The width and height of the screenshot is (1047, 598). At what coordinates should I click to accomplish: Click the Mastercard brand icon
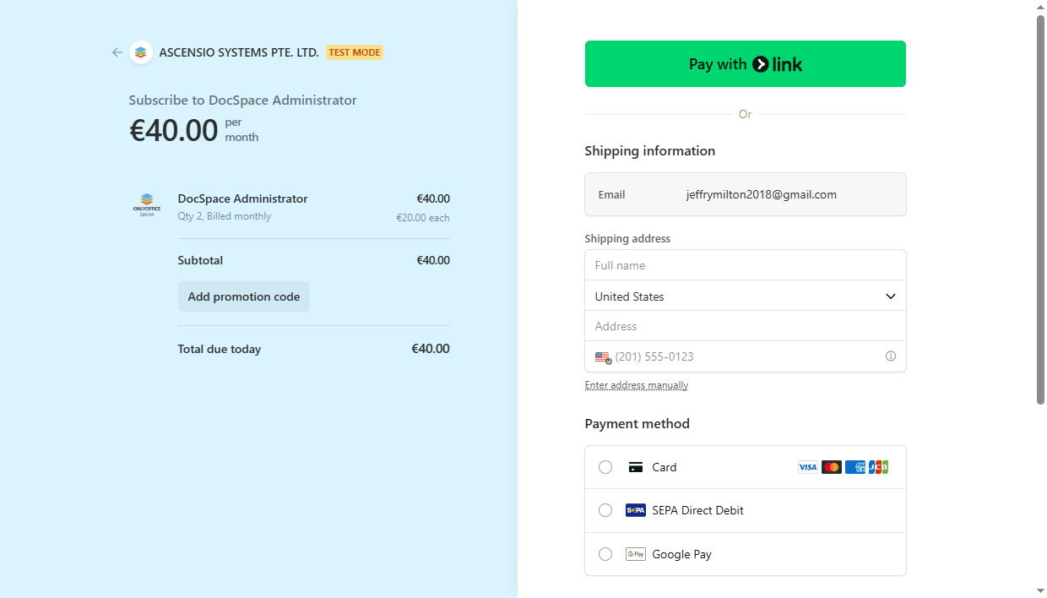point(831,467)
